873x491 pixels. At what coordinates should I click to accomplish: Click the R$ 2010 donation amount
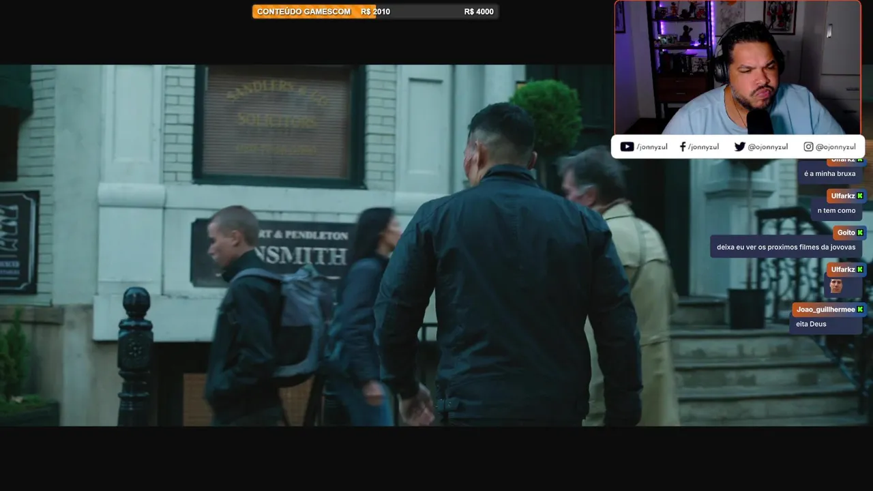click(x=375, y=12)
